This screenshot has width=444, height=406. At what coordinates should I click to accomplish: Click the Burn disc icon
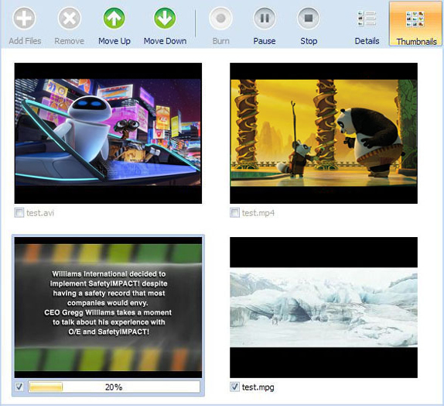[221, 19]
